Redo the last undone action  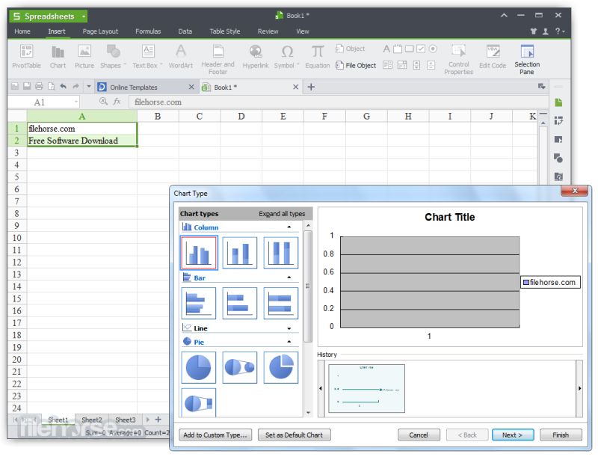click(75, 86)
